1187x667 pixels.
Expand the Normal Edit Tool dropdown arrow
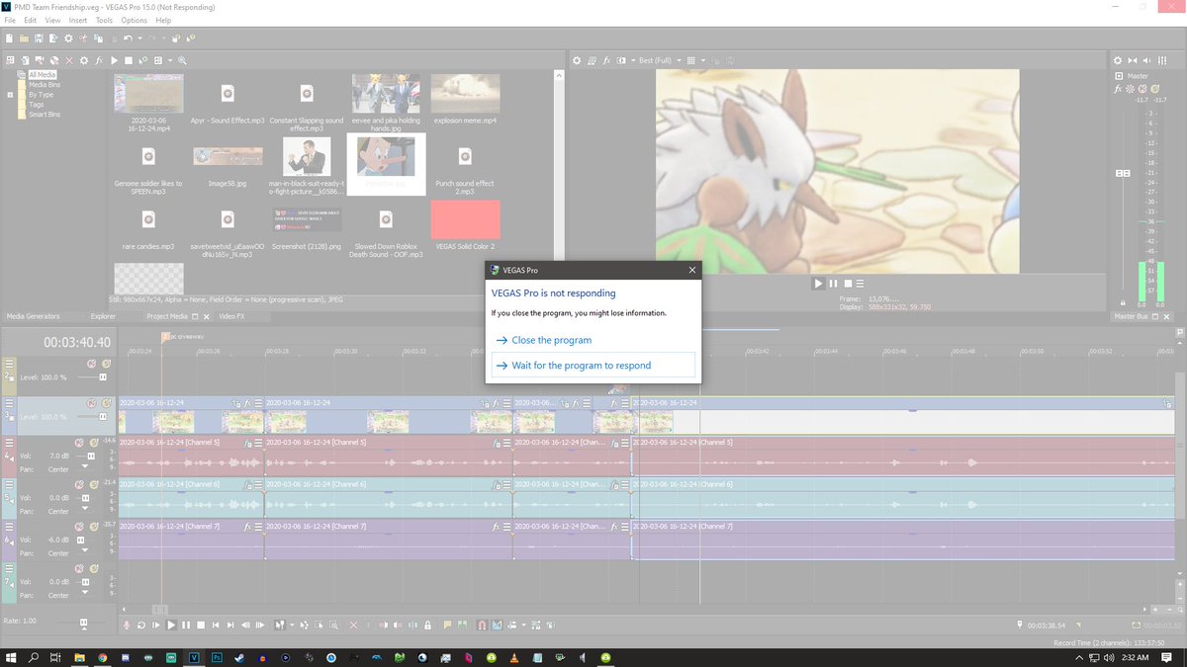click(292, 625)
